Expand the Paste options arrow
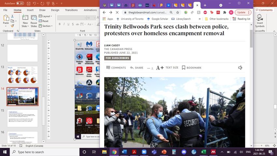 (x=6, y=26)
